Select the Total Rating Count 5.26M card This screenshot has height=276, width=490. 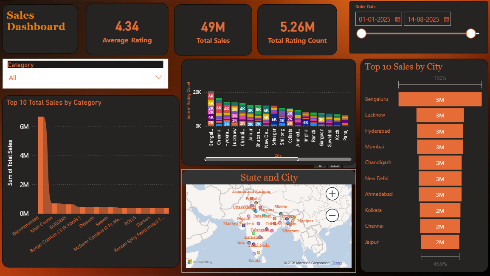coord(297,30)
